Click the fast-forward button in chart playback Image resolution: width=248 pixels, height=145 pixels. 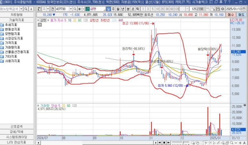168,143
